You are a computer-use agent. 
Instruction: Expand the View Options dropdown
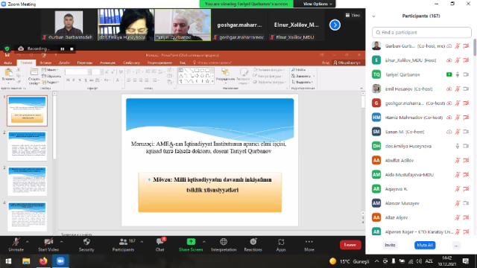point(318,4)
